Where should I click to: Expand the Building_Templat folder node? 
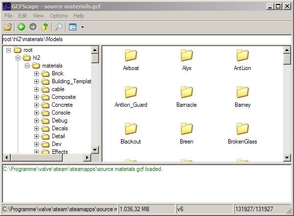coord(37,82)
